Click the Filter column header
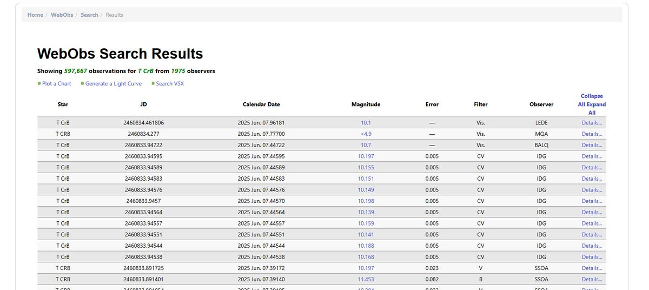 [480, 104]
